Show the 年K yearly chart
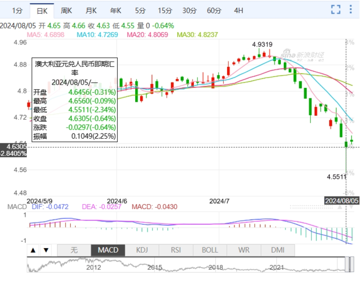This screenshot has width=364, height=281. (x=115, y=10)
